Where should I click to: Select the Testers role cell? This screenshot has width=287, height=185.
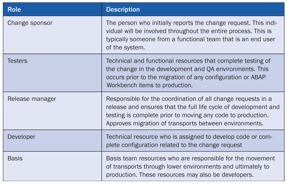52,73
